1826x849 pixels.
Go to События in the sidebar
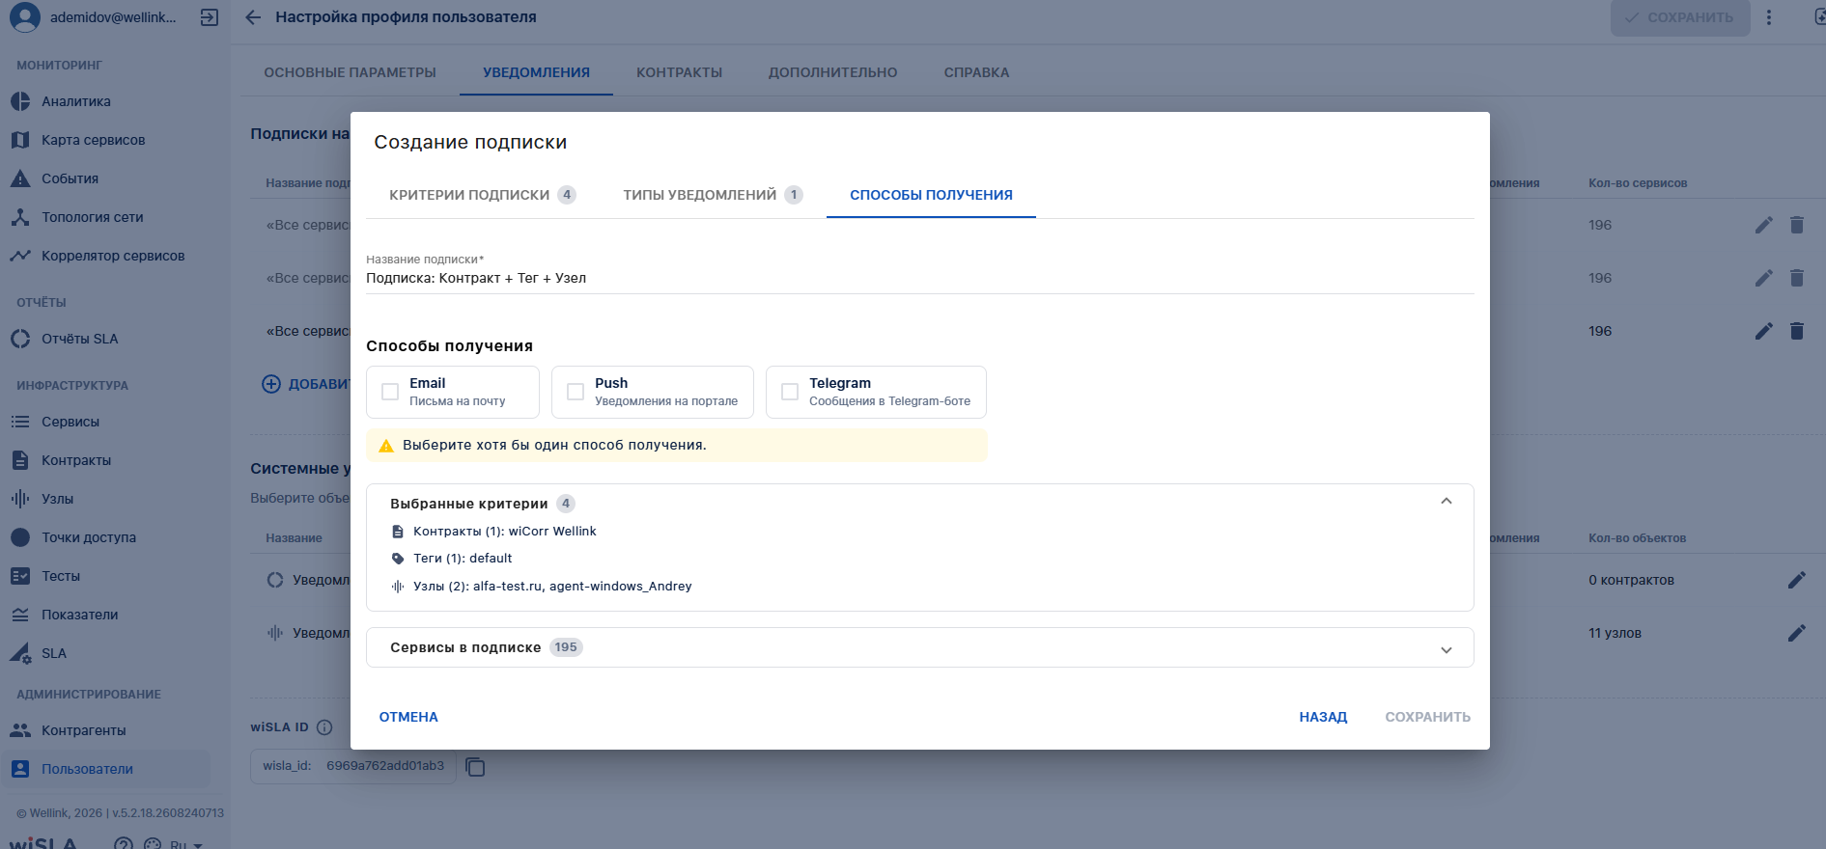coord(70,178)
